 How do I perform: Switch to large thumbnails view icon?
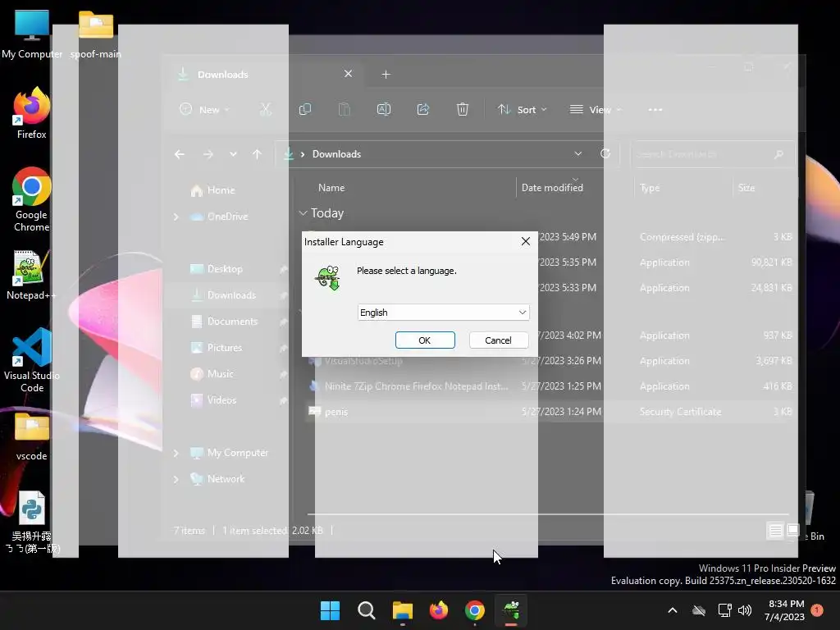(793, 531)
